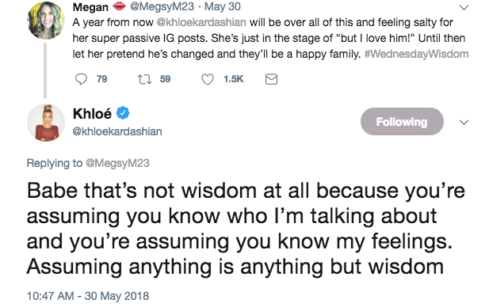Open the @khloekardashian mention in Megan's tweet
This screenshot has width=489, height=307.
(x=201, y=22)
